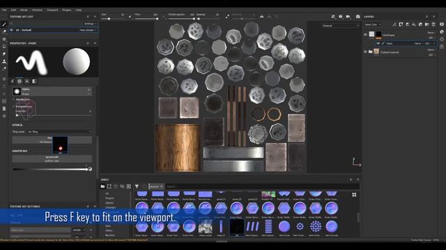Add a paint layer in Layers toolbar

(x=407, y=25)
